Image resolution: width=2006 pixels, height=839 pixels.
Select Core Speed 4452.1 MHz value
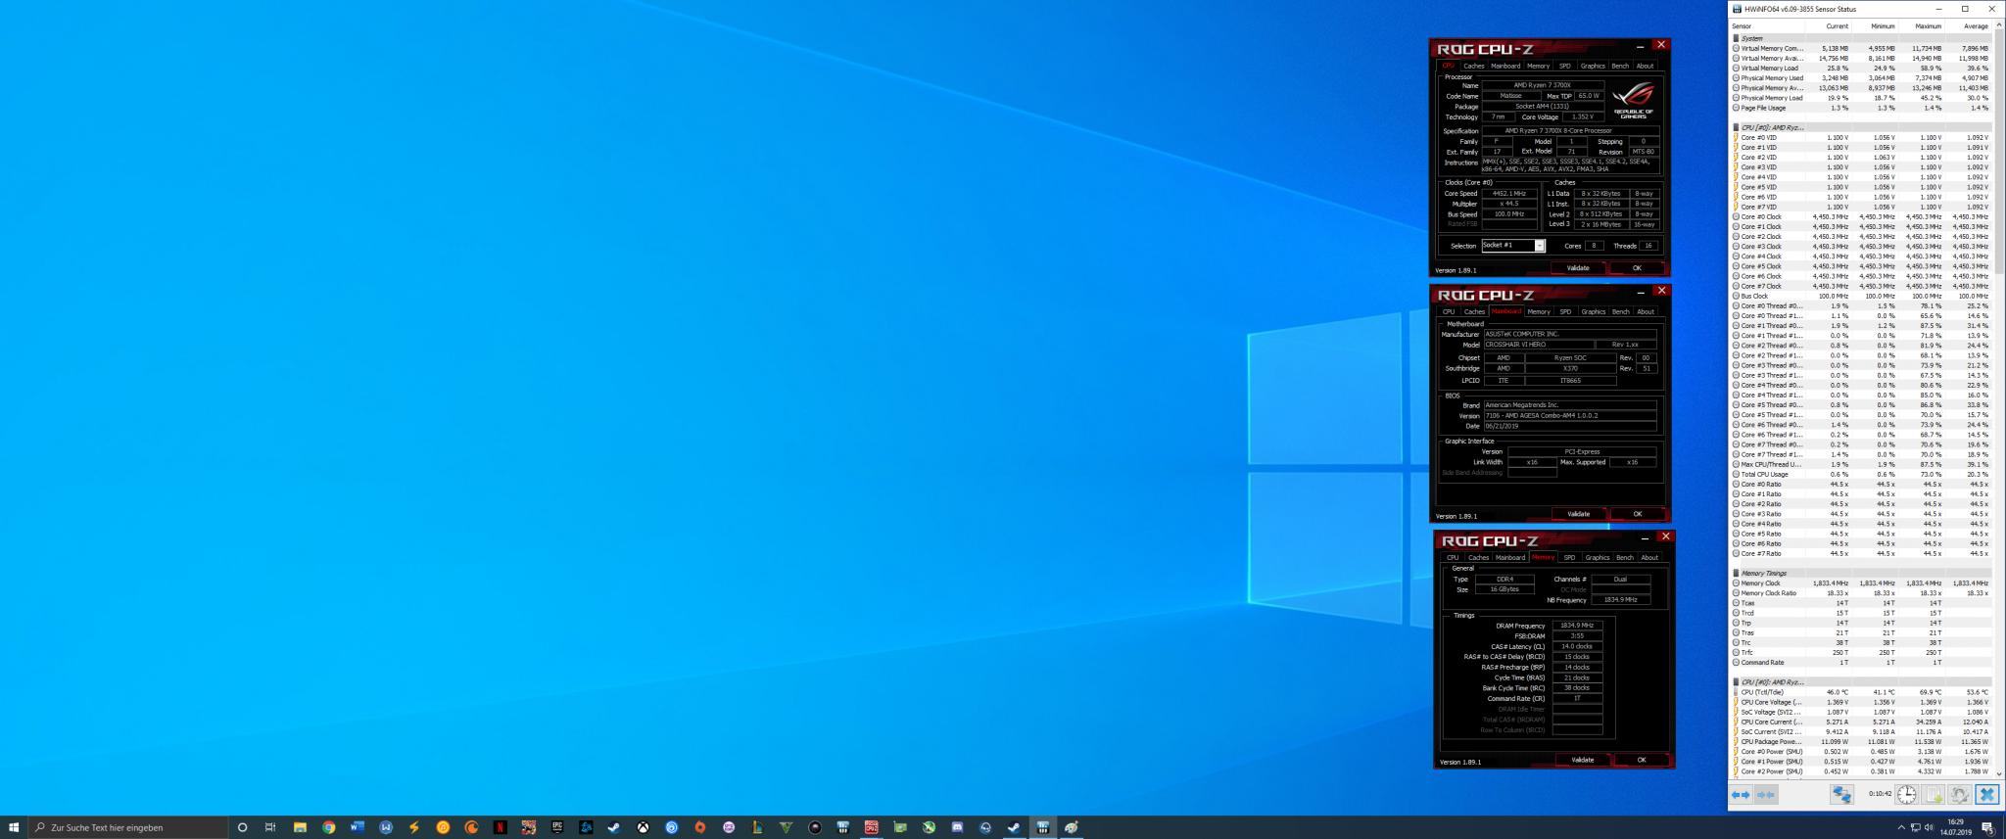click(1509, 194)
